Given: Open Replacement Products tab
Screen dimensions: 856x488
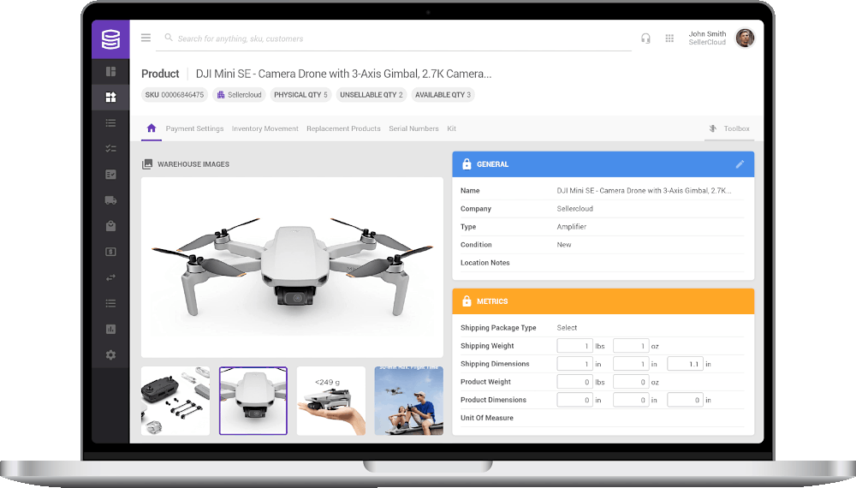Looking at the screenshot, I should click(x=343, y=128).
